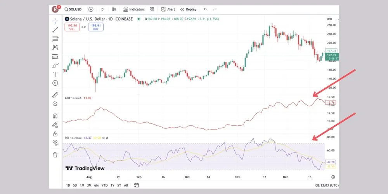Click the 42.28 RSI value label

click(x=331, y=162)
